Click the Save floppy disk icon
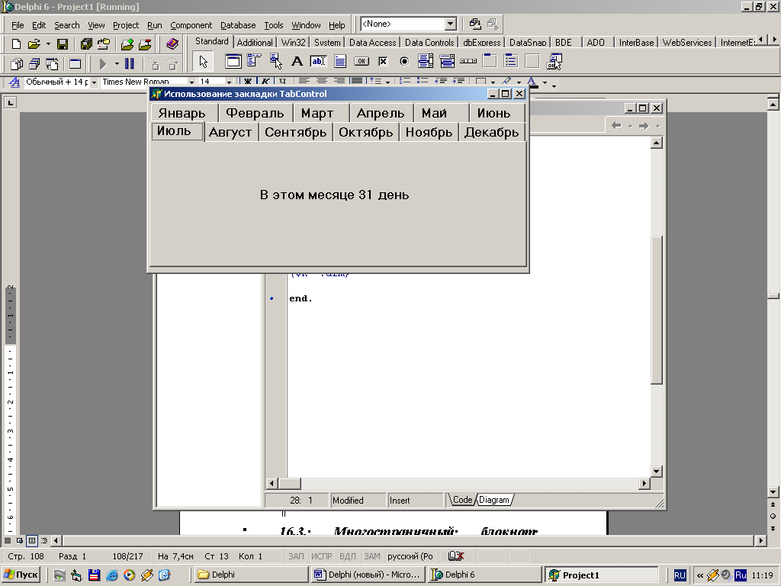781x586 pixels. [x=63, y=44]
